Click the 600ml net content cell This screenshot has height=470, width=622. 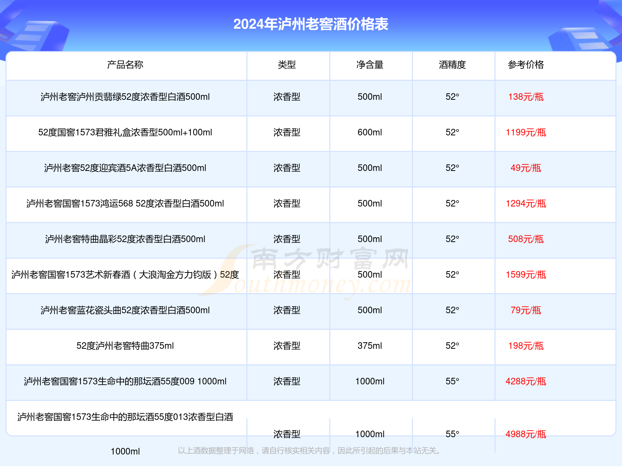(370, 133)
